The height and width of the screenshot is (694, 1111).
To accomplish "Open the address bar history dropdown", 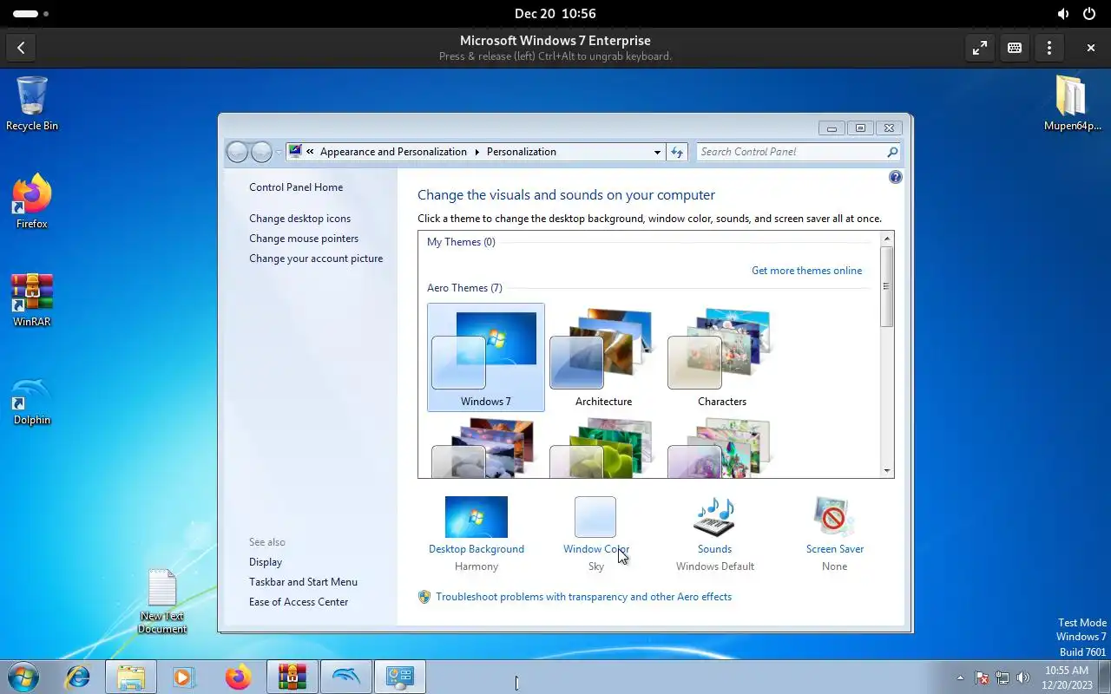I will 657,152.
